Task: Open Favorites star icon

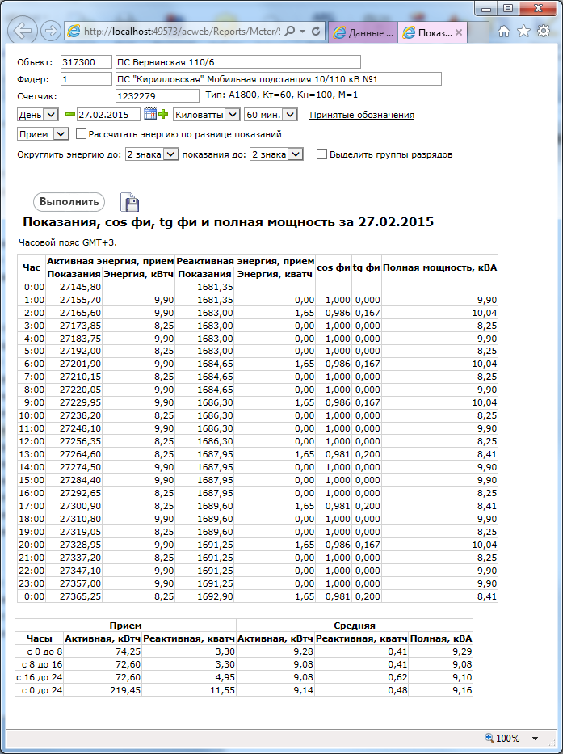Action: pos(523,32)
